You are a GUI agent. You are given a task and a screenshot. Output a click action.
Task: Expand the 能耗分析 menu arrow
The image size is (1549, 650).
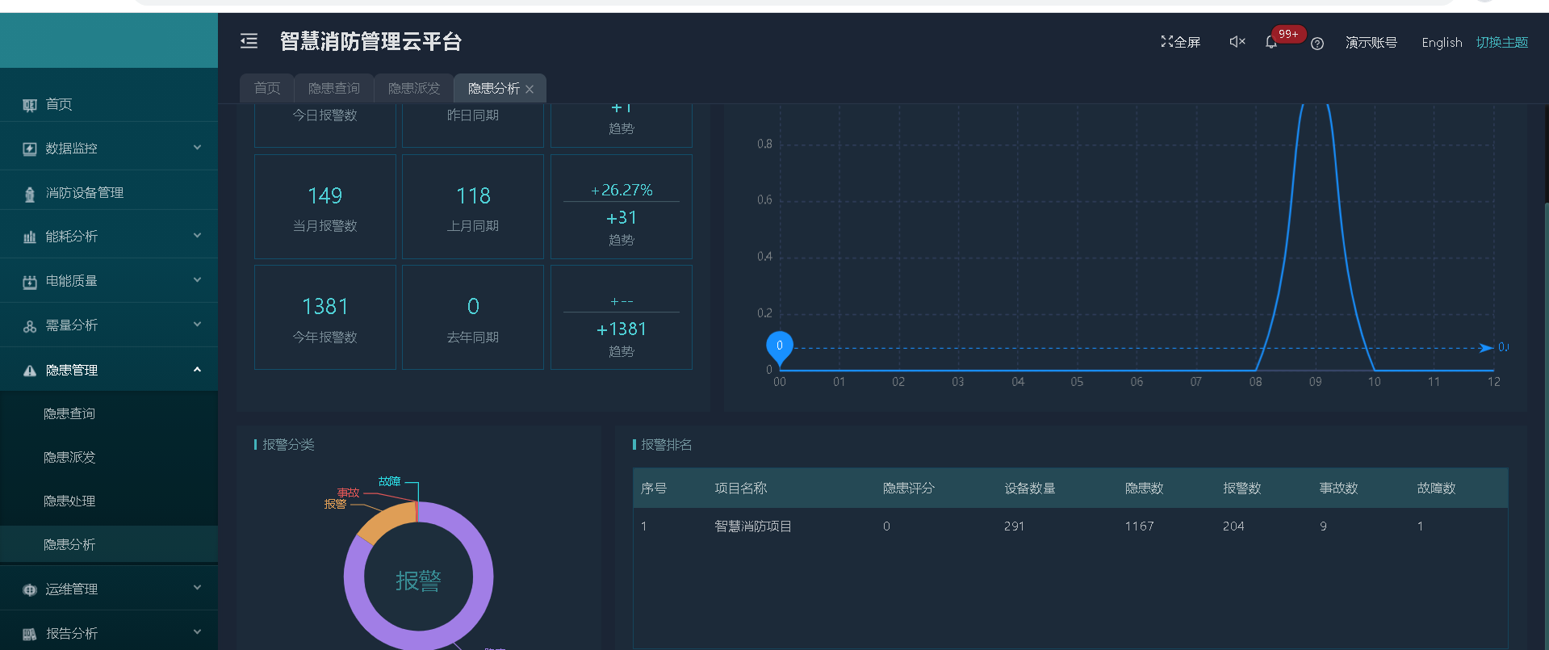point(197,236)
